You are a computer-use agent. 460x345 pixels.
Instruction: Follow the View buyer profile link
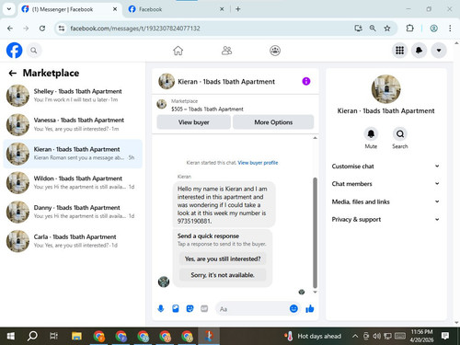tap(258, 163)
